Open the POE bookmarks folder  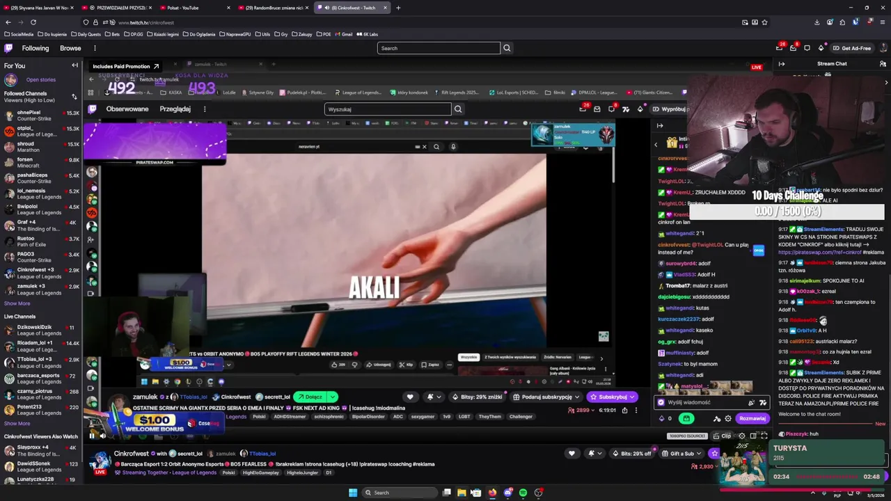click(x=324, y=34)
